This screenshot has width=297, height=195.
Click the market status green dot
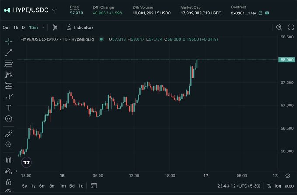(x=101, y=39)
